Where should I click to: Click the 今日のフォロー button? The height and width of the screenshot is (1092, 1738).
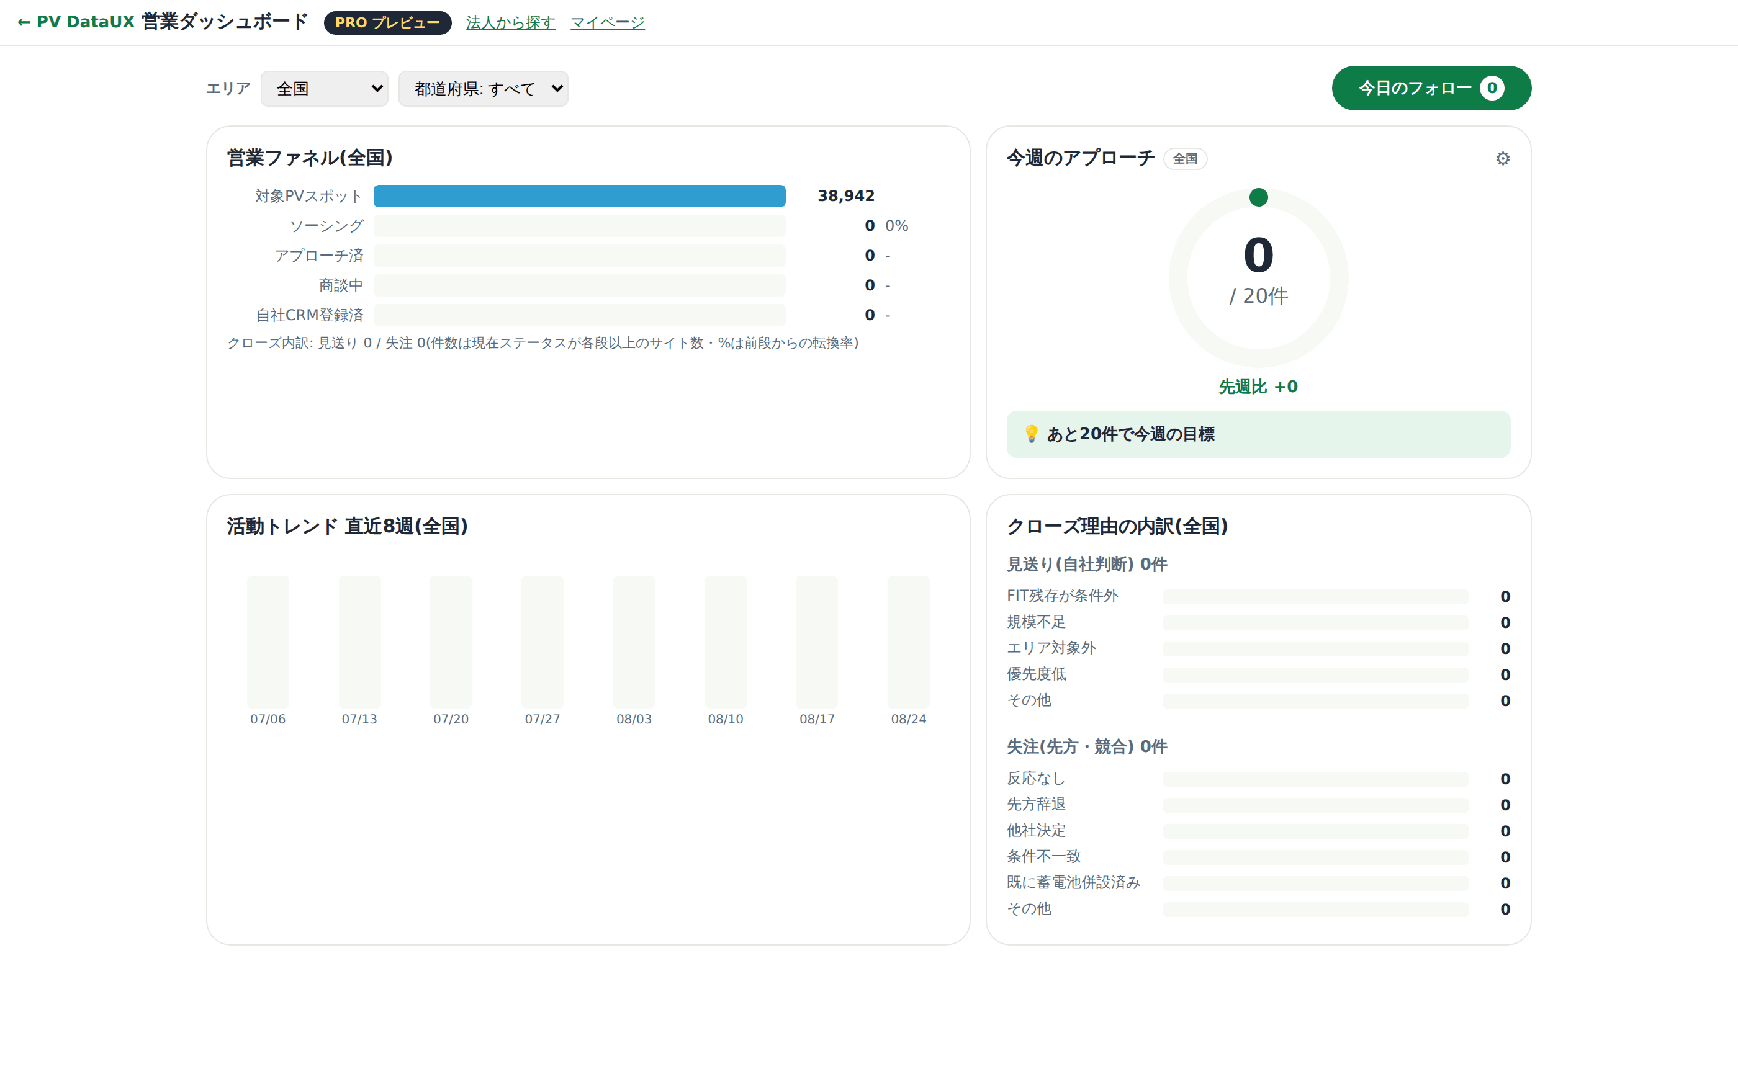(x=1431, y=88)
